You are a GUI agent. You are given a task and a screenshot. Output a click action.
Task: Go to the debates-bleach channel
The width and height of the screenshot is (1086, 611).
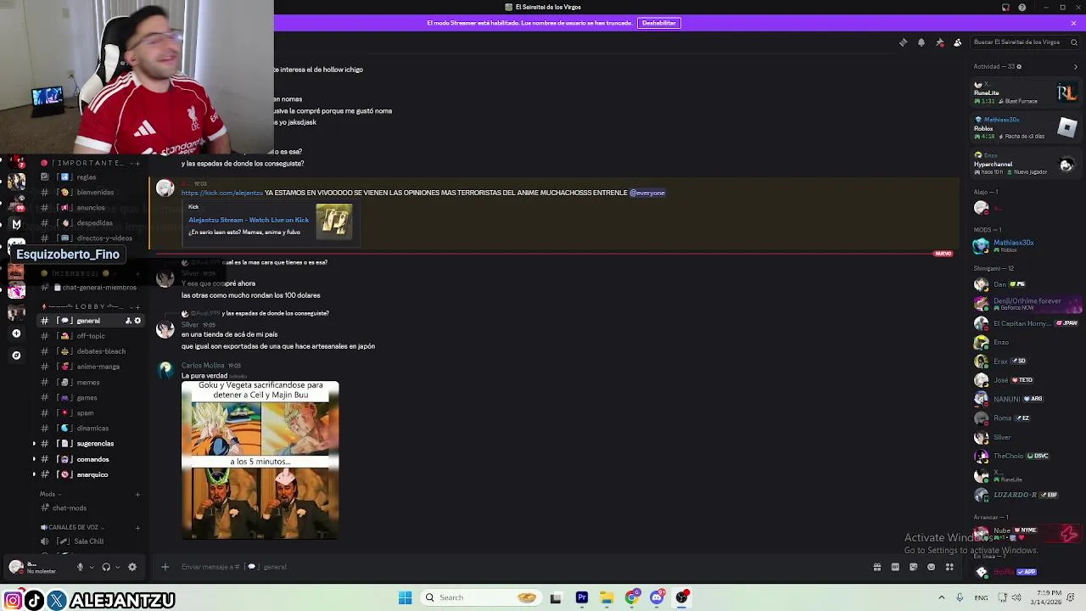tap(92, 351)
